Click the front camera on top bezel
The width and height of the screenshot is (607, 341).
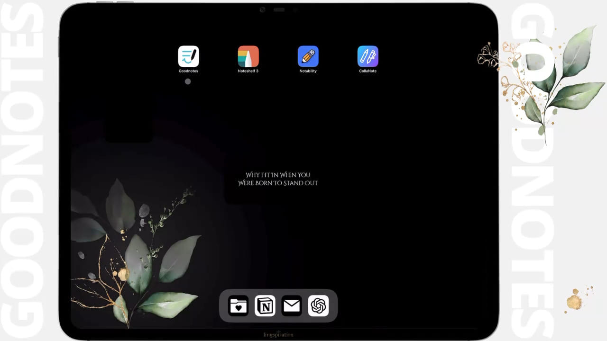262,9
